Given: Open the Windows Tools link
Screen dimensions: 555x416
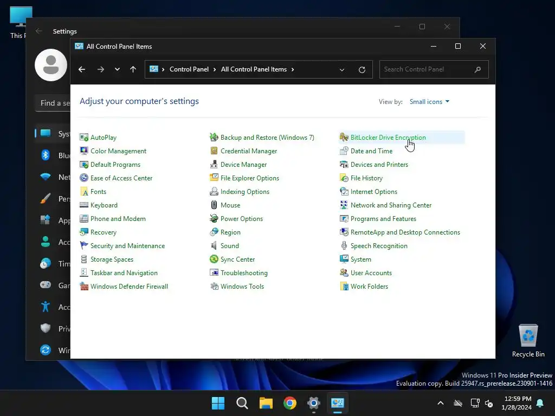Looking at the screenshot, I should coord(242,286).
